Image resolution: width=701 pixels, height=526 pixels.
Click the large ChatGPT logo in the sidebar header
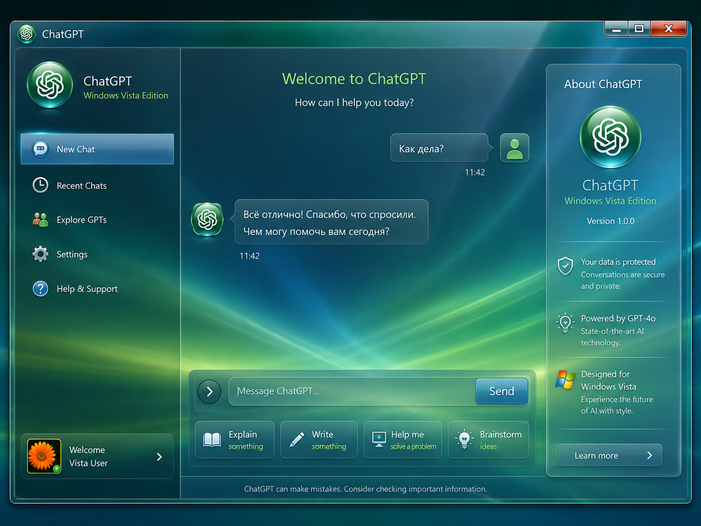(50, 85)
